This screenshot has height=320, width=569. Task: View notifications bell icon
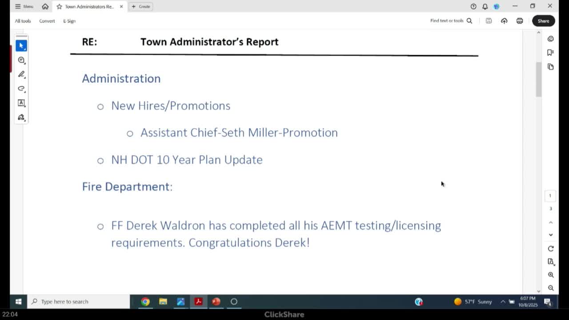[x=485, y=6]
